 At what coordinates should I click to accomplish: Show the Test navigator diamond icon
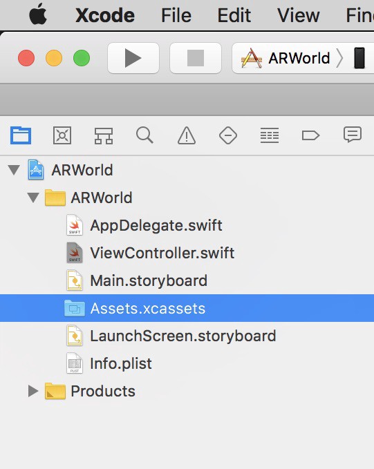228,135
